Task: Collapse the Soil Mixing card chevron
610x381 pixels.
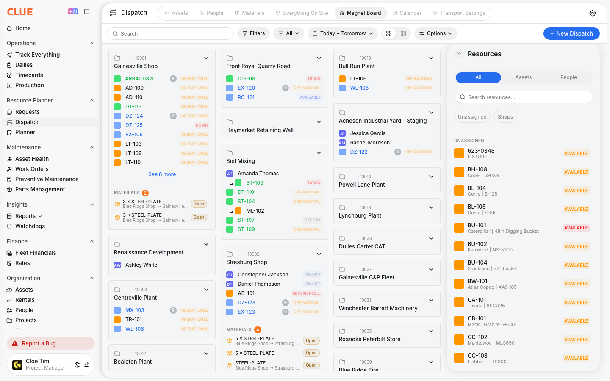Action: pos(319,153)
